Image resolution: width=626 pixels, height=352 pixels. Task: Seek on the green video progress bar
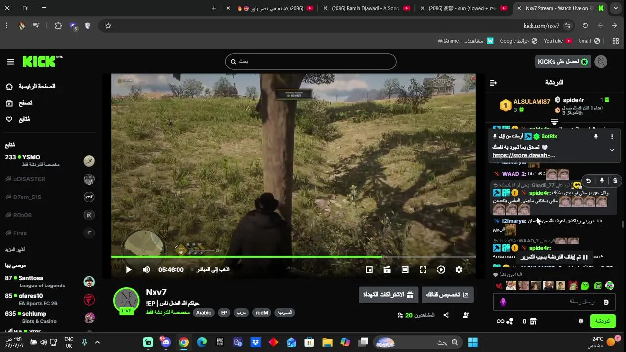293,256
